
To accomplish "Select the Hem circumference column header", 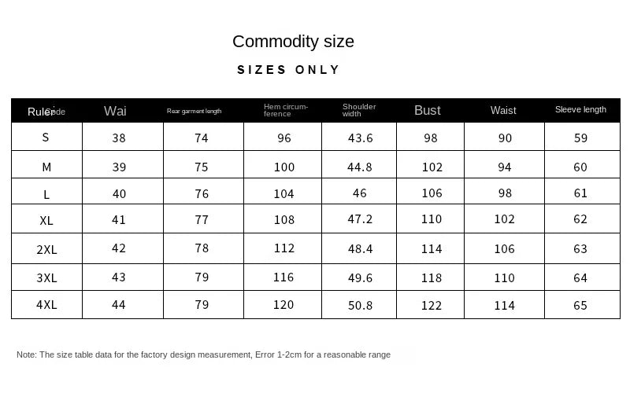I will 286,110.
